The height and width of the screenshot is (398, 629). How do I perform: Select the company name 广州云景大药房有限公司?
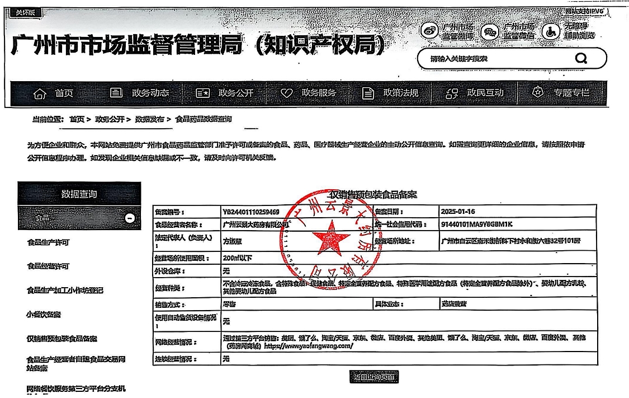click(x=256, y=224)
